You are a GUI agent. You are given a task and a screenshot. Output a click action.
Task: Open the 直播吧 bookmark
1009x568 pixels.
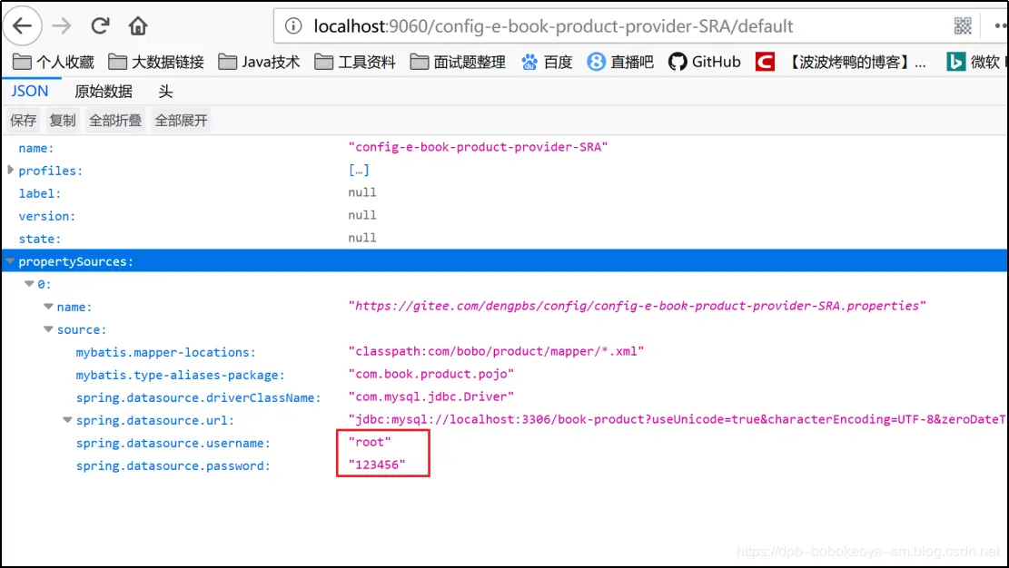[620, 62]
